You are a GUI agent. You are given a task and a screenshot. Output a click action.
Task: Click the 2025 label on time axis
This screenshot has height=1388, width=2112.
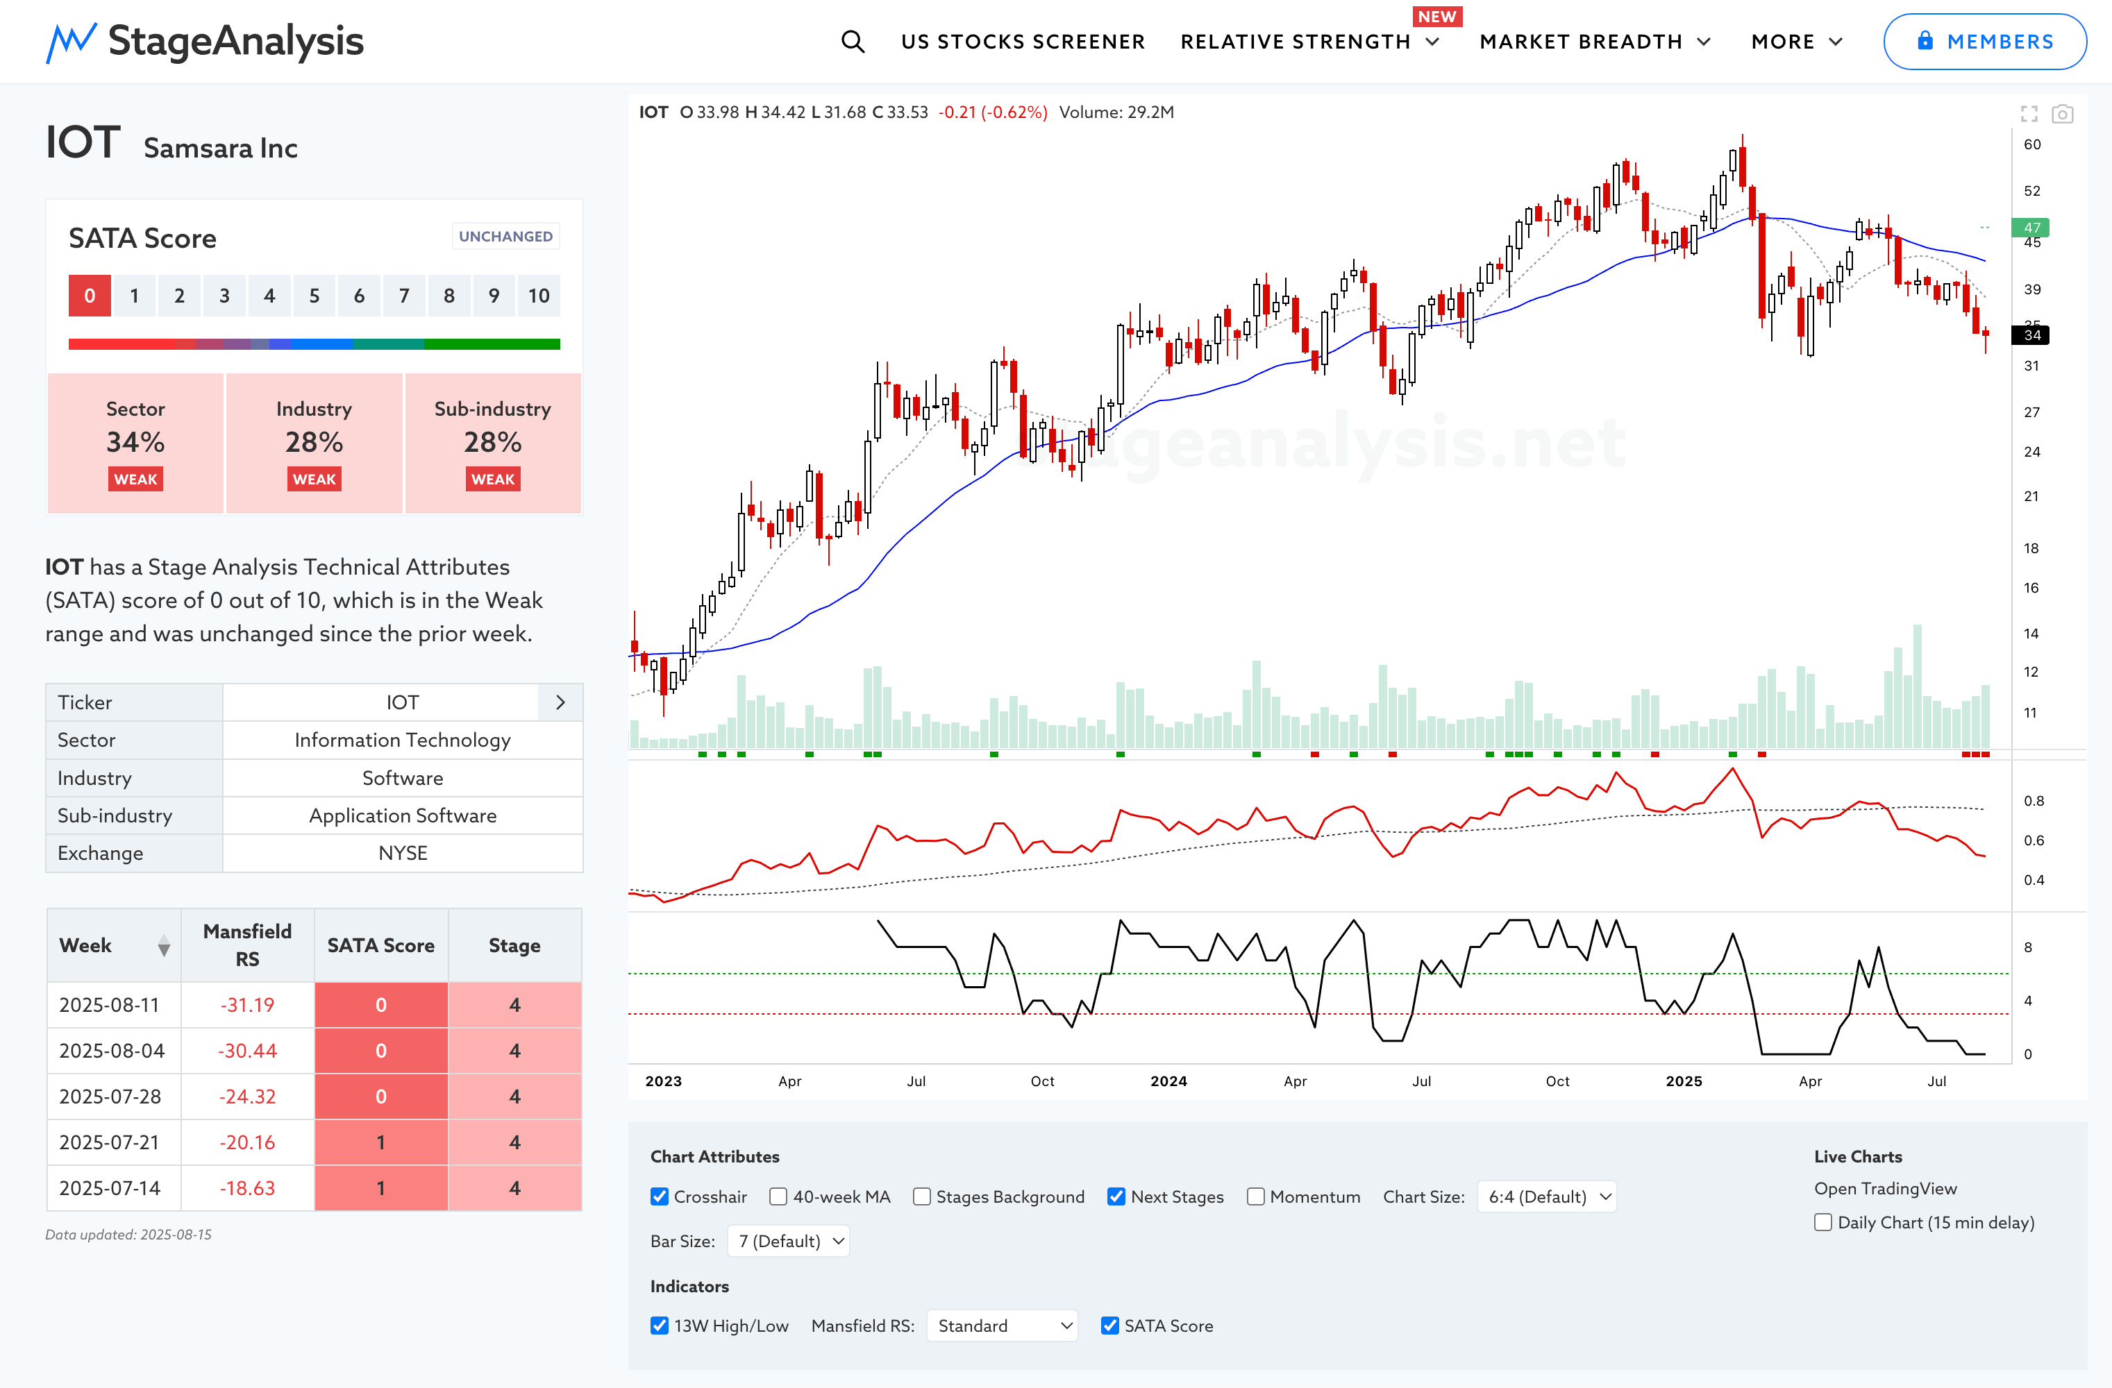click(x=1684, y=1081)
